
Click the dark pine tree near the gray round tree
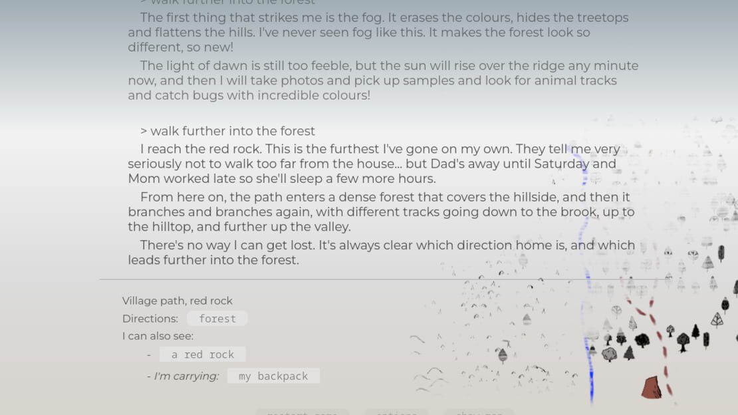click(x=629, y=353)
